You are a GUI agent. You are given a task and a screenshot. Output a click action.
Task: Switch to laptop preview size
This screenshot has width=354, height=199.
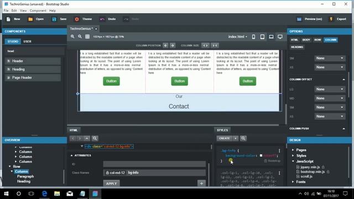(x=271, y=37)
